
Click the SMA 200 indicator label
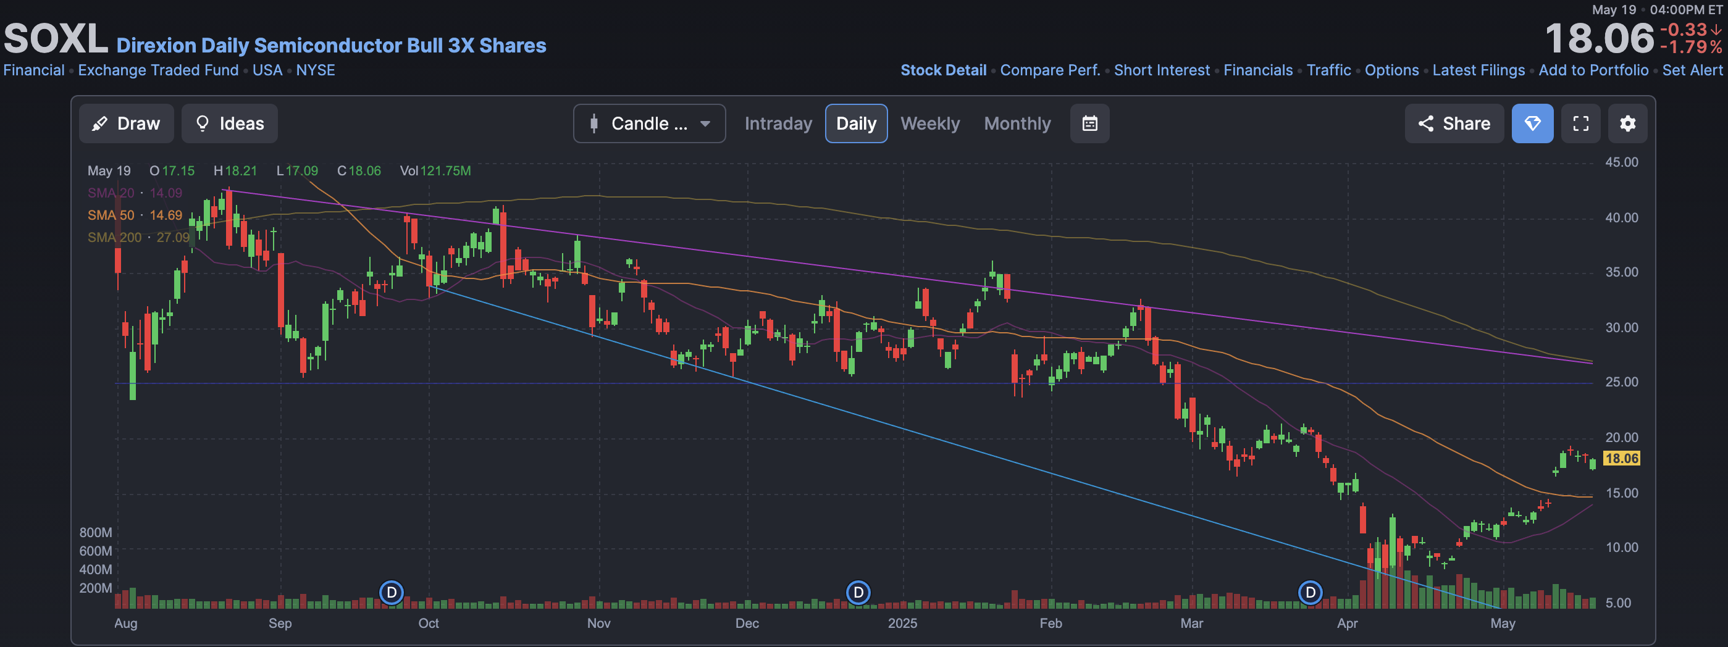[139, 237]
